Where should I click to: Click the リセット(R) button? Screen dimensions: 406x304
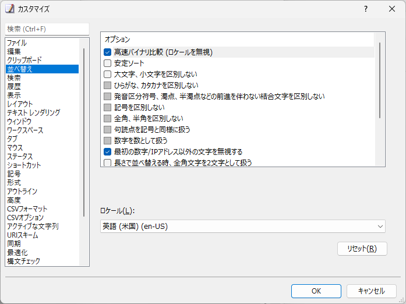click(x=362, y=249)
